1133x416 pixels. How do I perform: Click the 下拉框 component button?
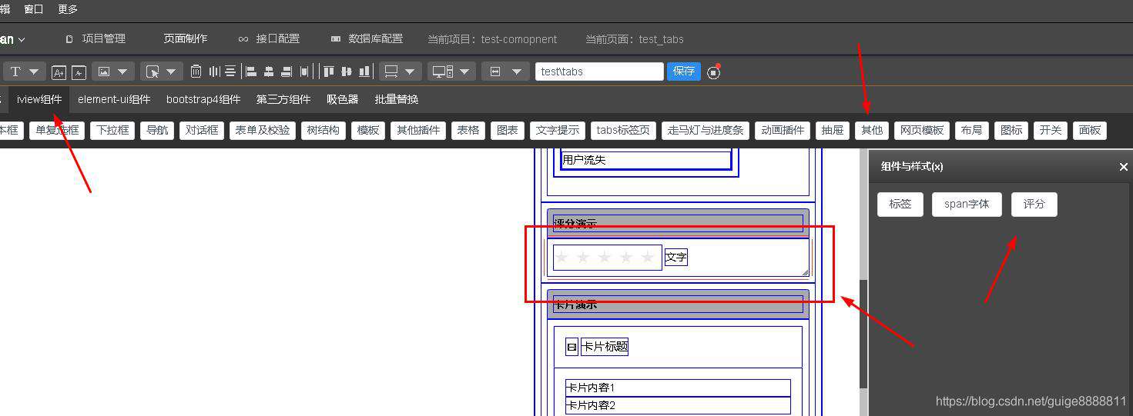[x=112, y=130]
